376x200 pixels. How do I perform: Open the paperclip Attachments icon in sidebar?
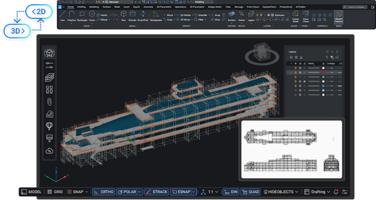50,102
